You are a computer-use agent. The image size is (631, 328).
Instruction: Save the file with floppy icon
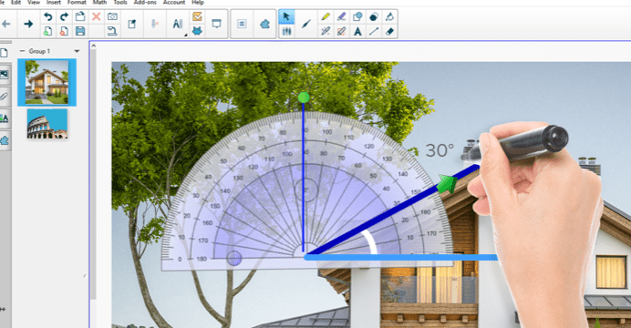coord(80,31)
